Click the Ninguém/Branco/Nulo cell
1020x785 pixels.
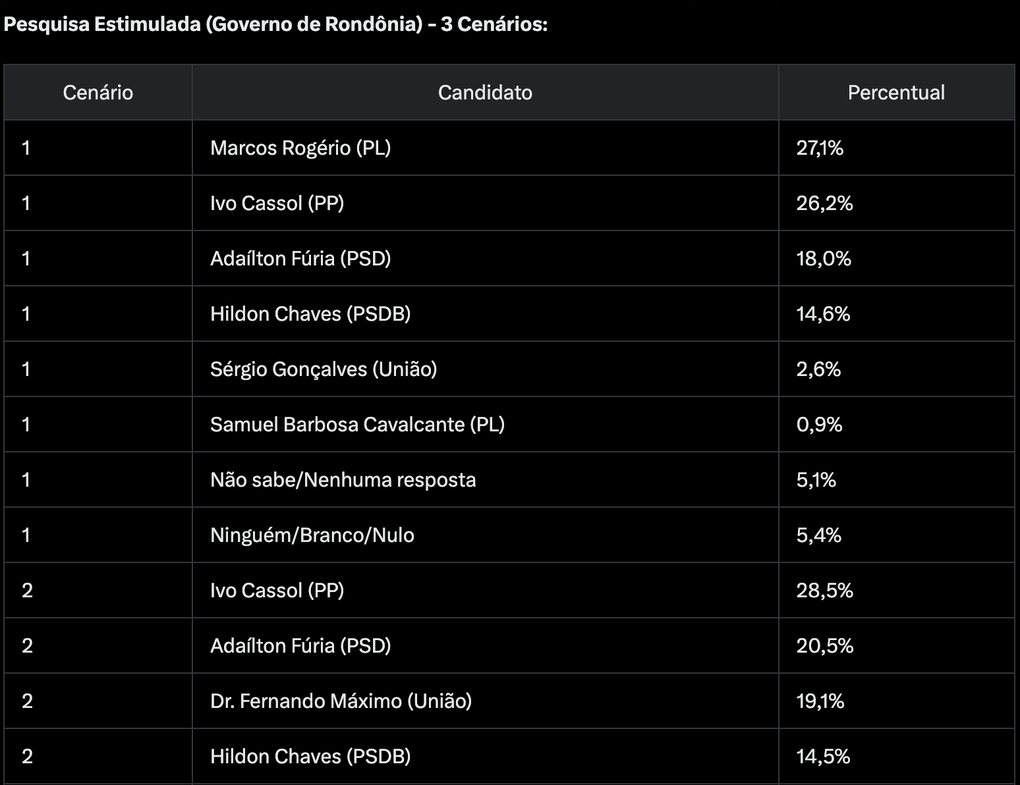click(312, 535)
